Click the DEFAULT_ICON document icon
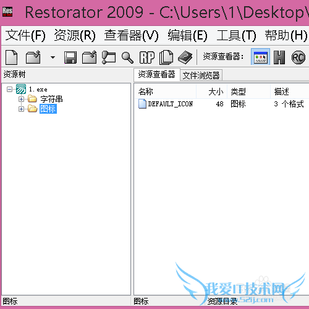 [x=142, y=104]
